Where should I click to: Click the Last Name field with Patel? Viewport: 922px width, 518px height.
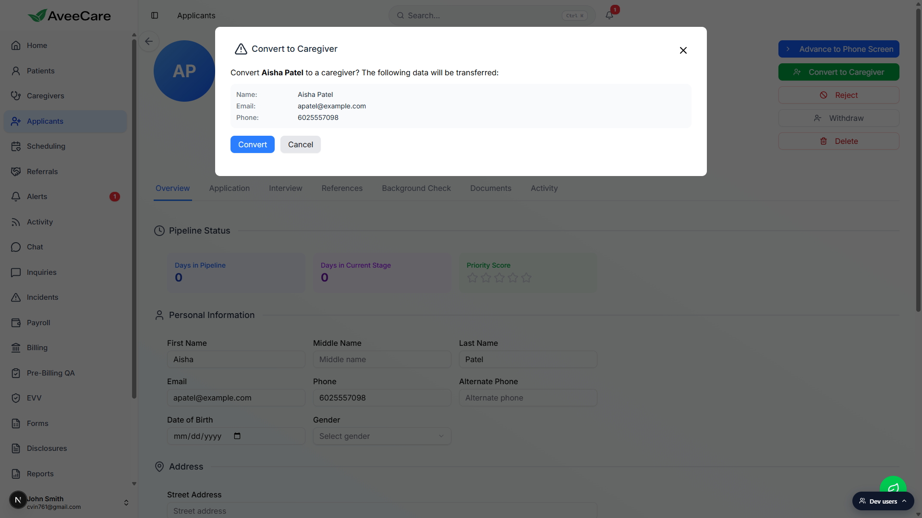tap(528, 359)
